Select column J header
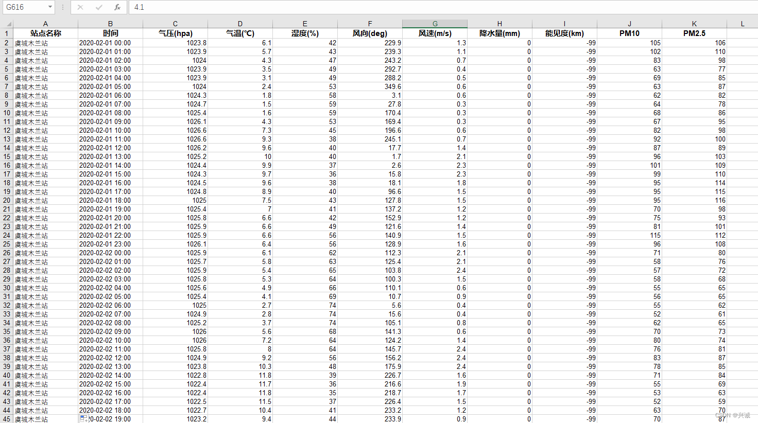The width and height of the screenshot is (758, 423). point(629,24)
